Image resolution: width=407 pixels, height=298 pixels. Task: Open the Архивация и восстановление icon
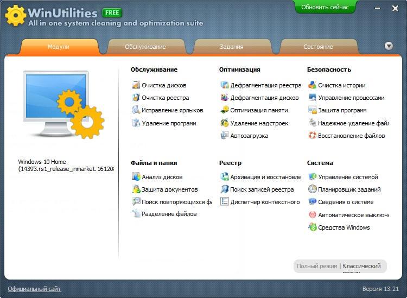coord(225,177)
